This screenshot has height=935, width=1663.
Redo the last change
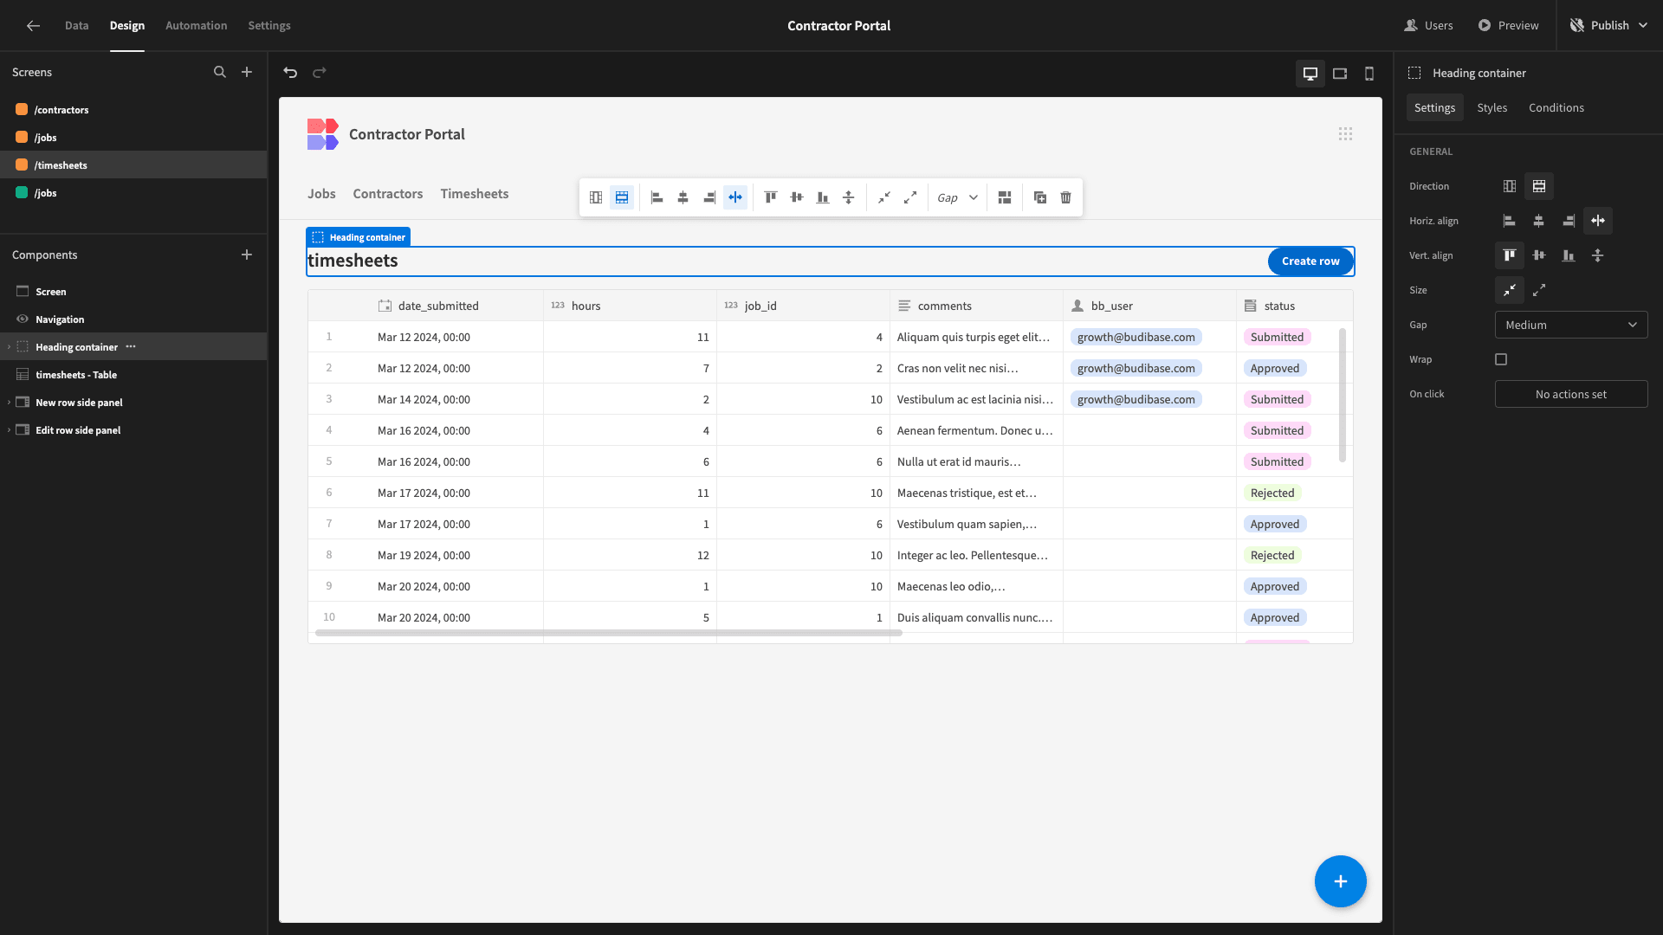click(x=320, y=73)
